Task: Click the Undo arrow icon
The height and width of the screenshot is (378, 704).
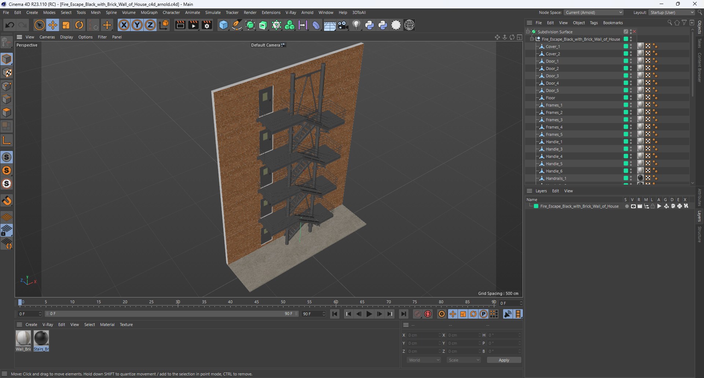Action: coord(10,25)
